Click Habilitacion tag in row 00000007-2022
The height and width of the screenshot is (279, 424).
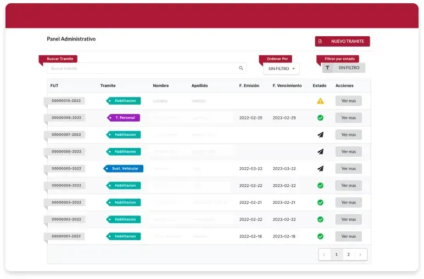tap(124, 134)
